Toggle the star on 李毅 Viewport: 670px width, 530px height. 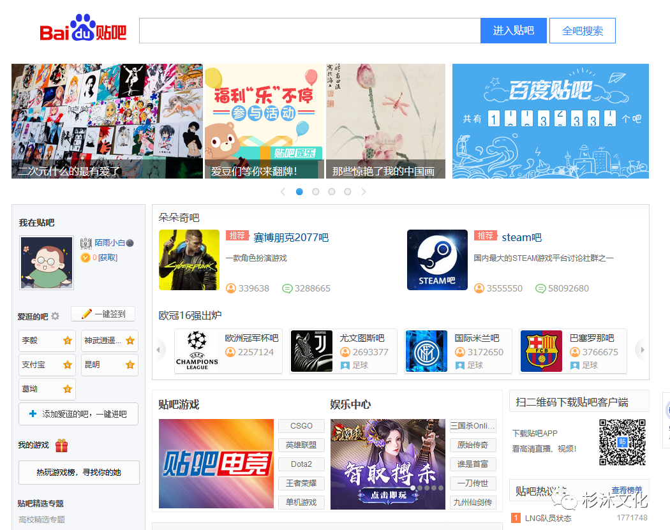click(68, 341)
